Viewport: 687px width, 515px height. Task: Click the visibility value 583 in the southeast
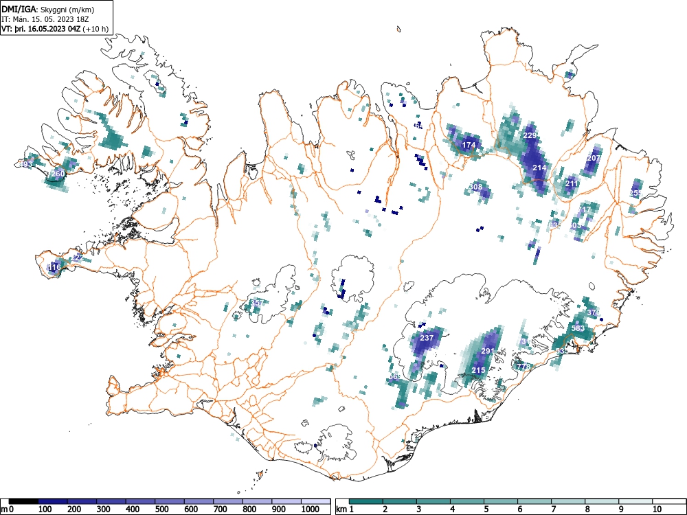click(x=578, y=328)
